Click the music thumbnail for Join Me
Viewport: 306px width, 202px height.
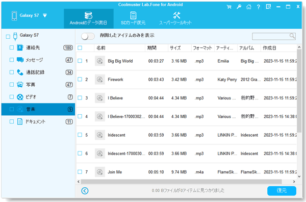pos(100,172)
